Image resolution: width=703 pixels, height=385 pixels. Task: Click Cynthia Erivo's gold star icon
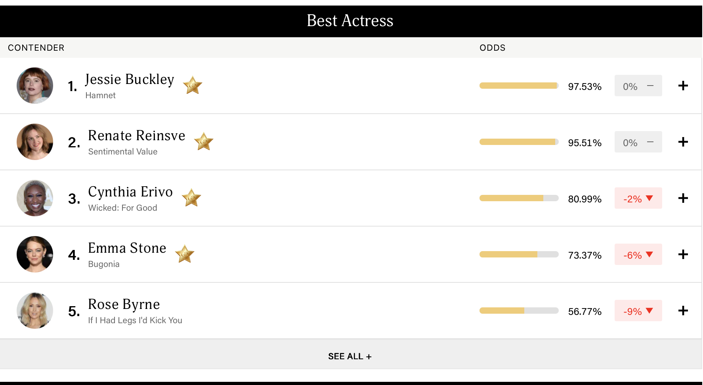(x=191, y=198)
